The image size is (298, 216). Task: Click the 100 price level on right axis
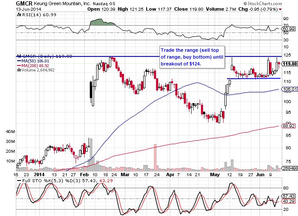[x=287, y=101]
